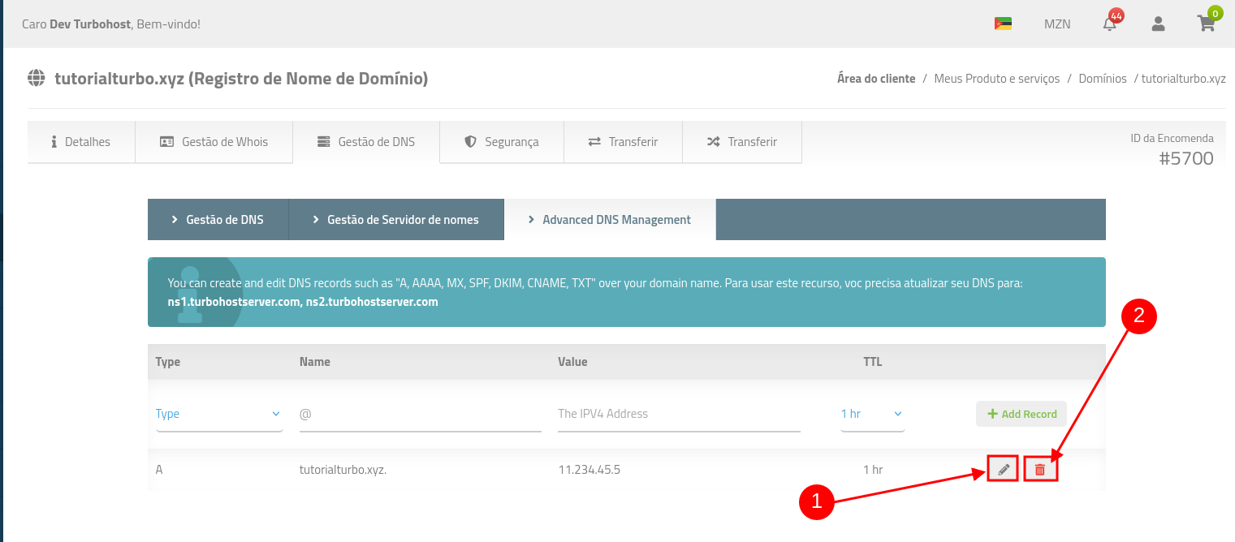Click the Mozambique flag language icon

[1003, 24]
